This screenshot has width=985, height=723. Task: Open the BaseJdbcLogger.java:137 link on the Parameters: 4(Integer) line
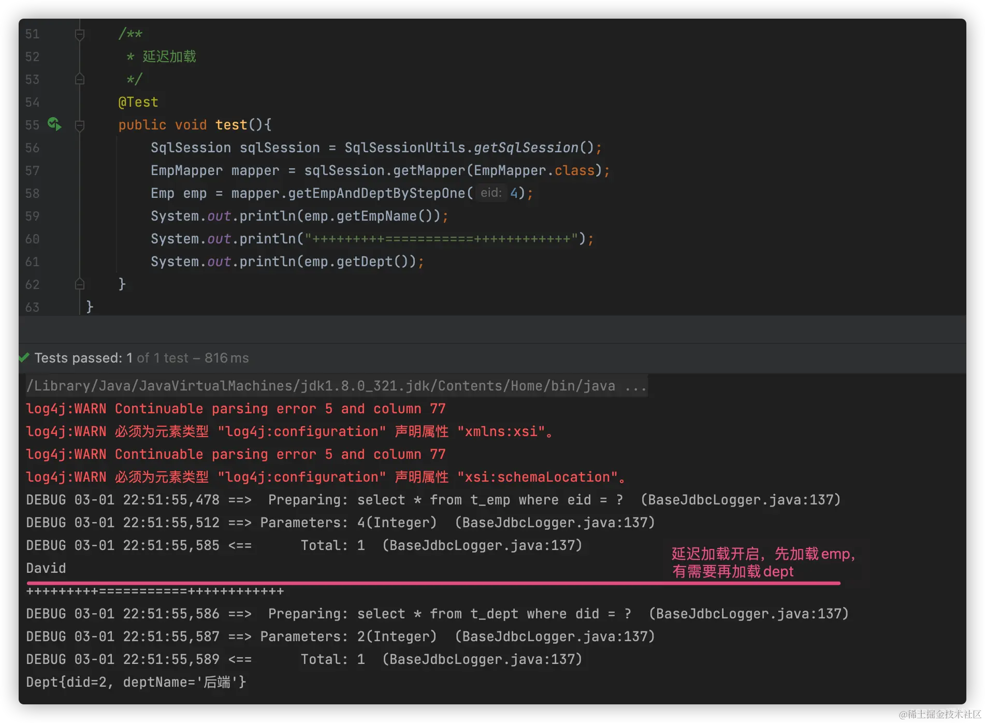point(555,523)
